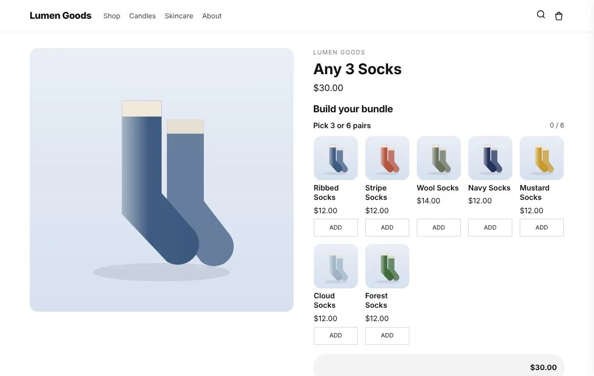Image resolution: width=594 pixels, height=376 pixels.
Task: Open the Candles navigation link
Action: click(143, 16)
